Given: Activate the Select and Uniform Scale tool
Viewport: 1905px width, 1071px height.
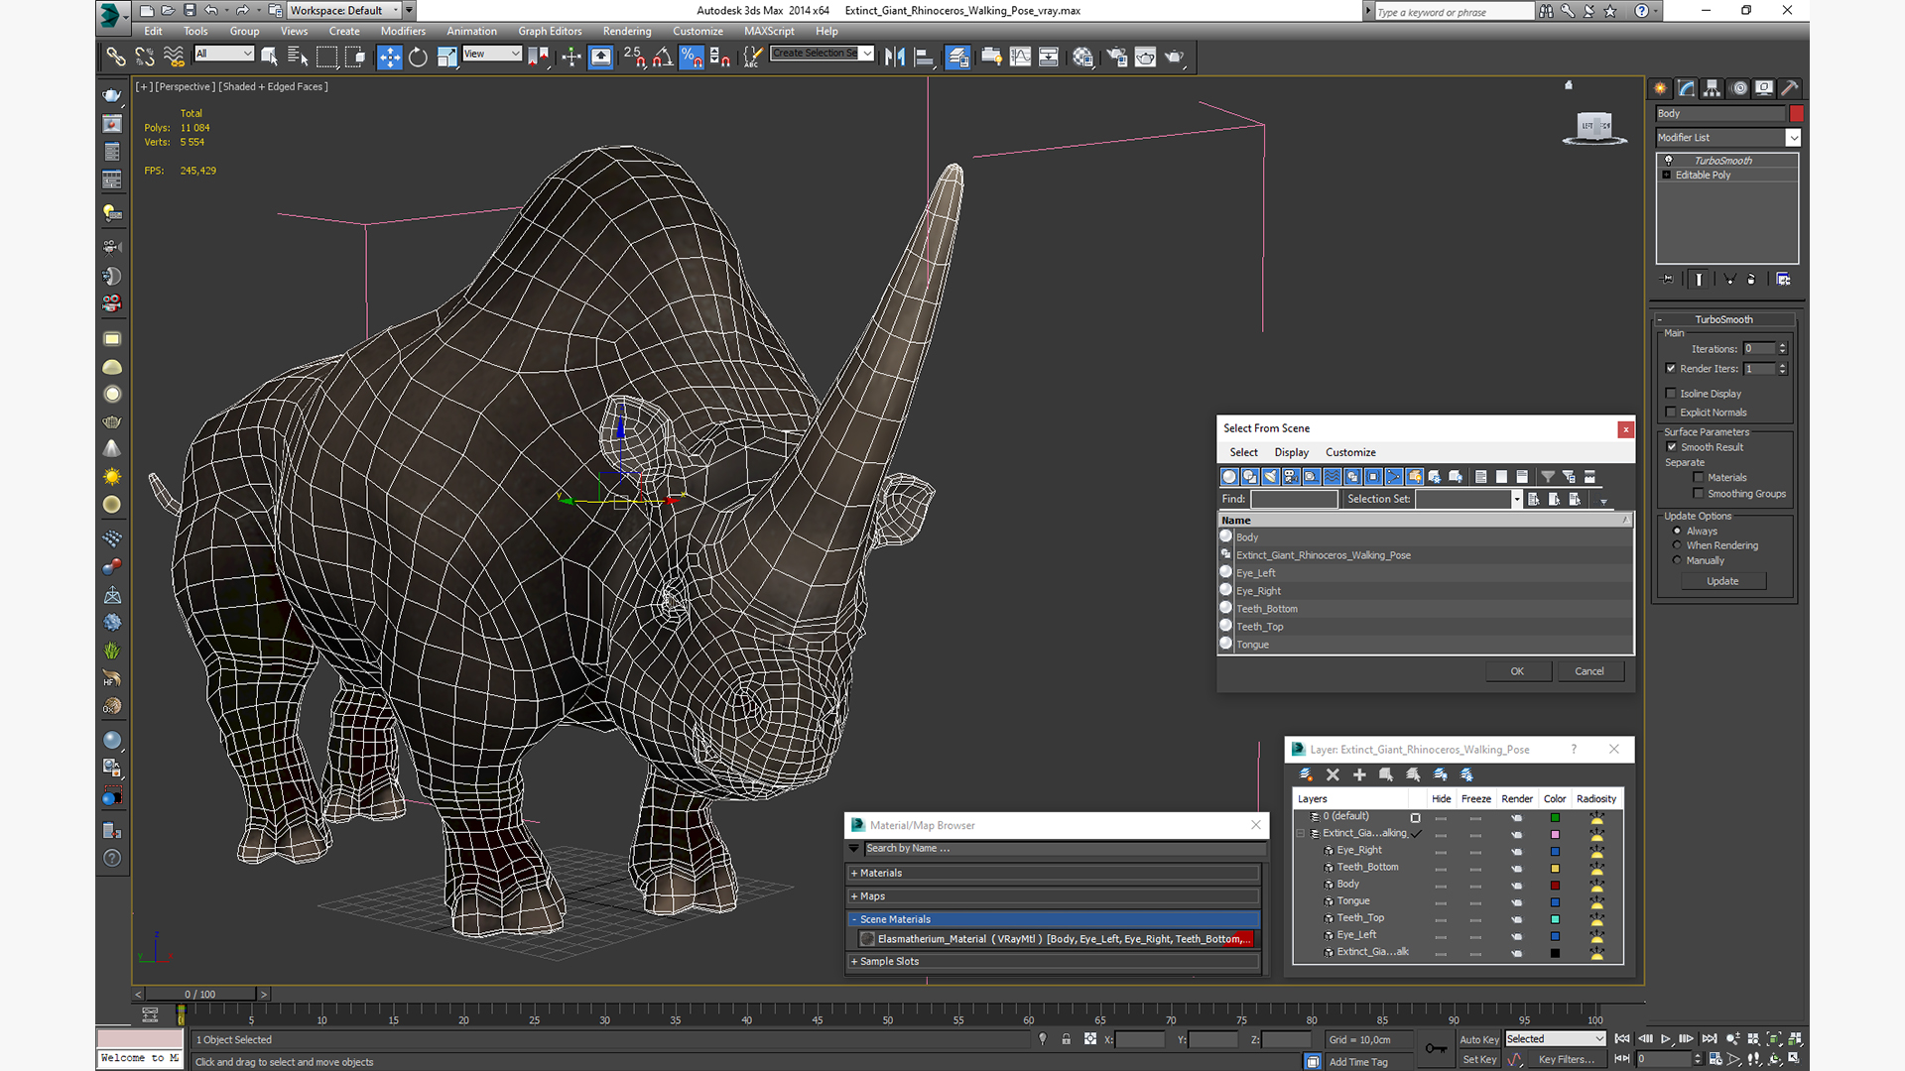Looking at the screenshot, I should click(446, 57).
